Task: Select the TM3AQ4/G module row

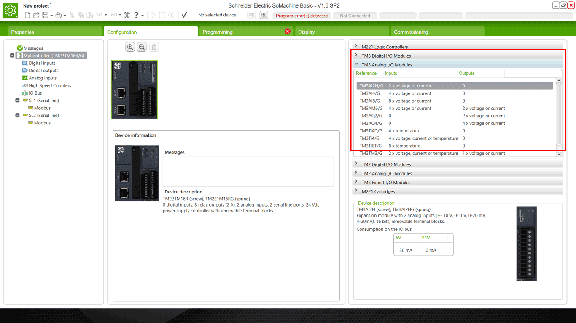Action: pos(455,123)
